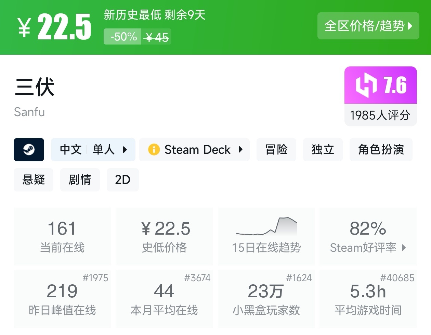Viewport: 431px width, 335px height.
Task: Click the Xiaoheihe 7.6 score badge
Action: coord(380,85)
